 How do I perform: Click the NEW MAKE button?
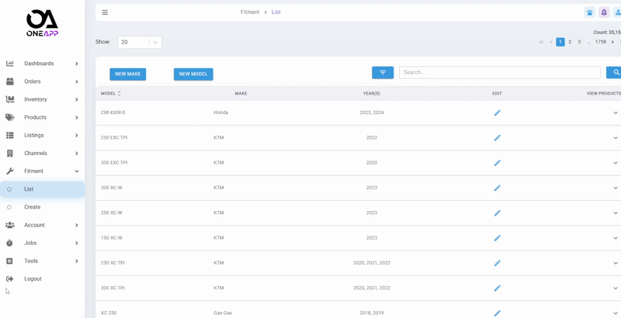128,74
